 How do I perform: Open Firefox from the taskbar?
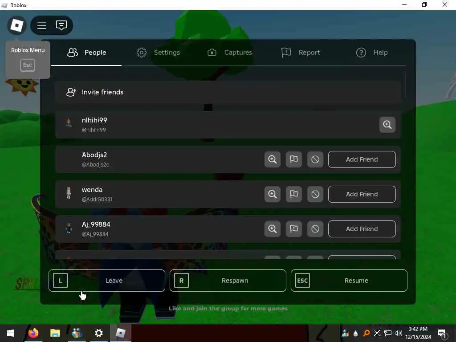[33, 333]
